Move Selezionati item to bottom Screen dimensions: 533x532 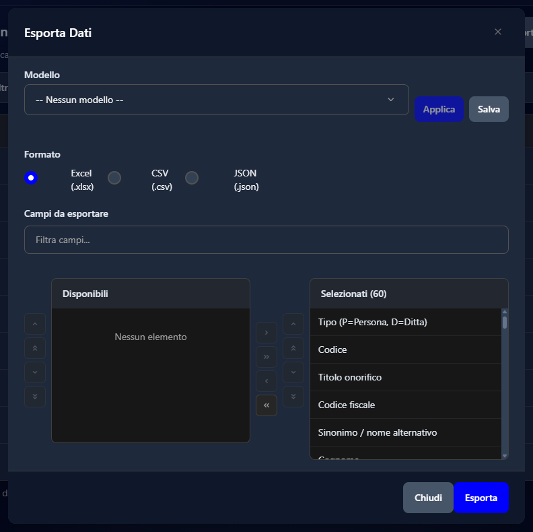[293, 396]
